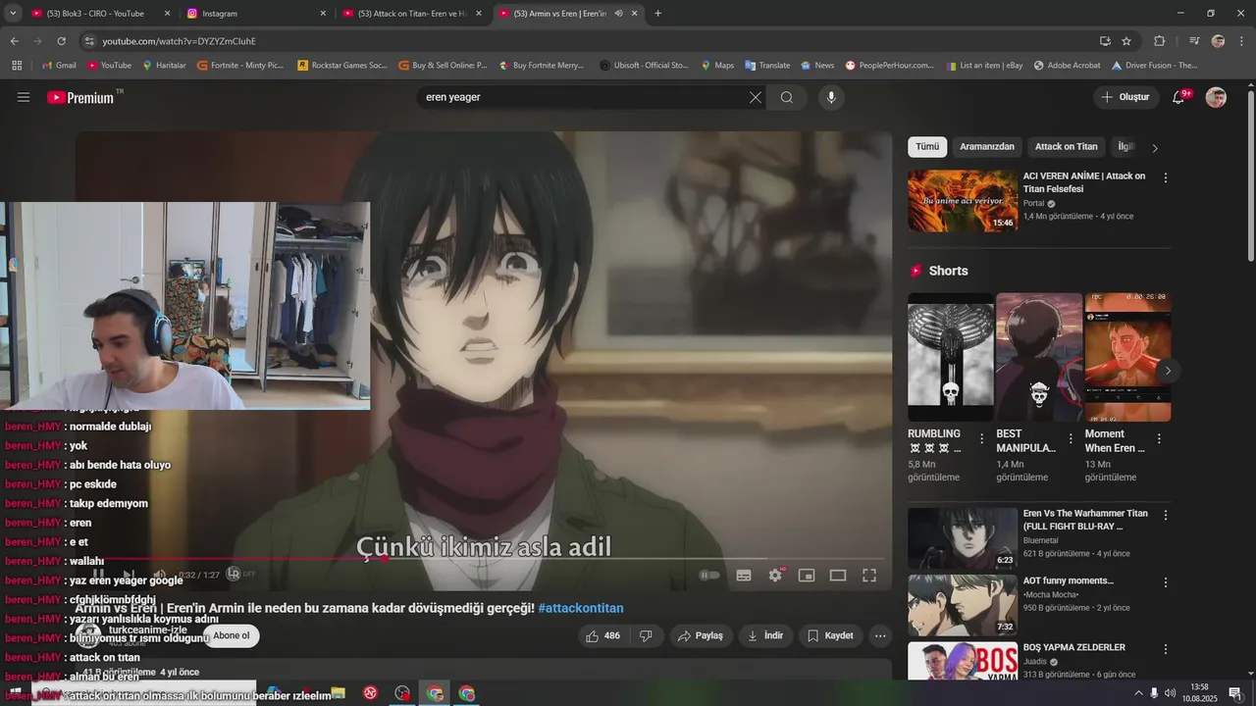
Task: Save the video with Kaydet
Action: point(830,635)
